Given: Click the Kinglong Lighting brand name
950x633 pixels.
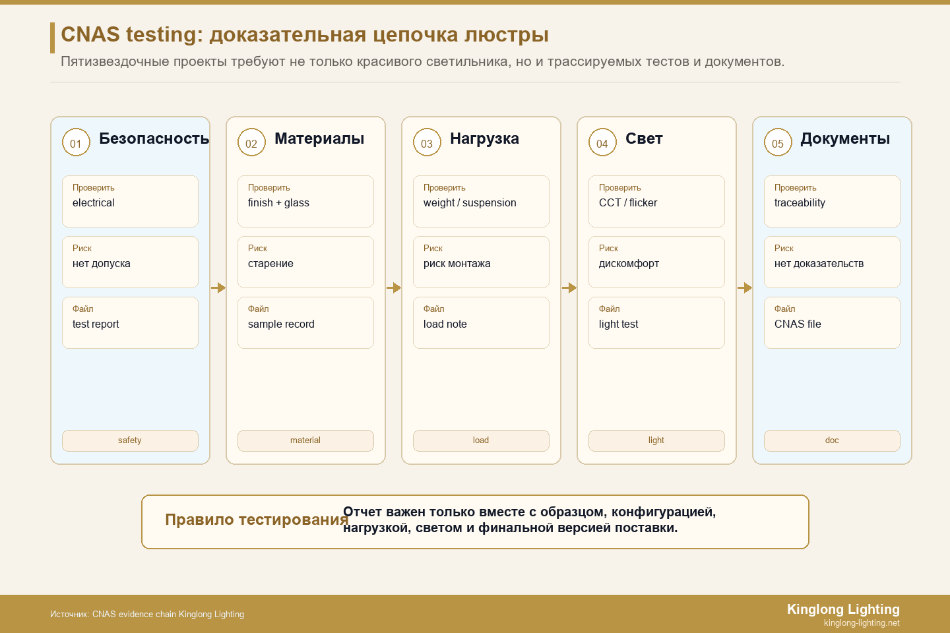Looking at the screenshot, I should coord(843,609).
